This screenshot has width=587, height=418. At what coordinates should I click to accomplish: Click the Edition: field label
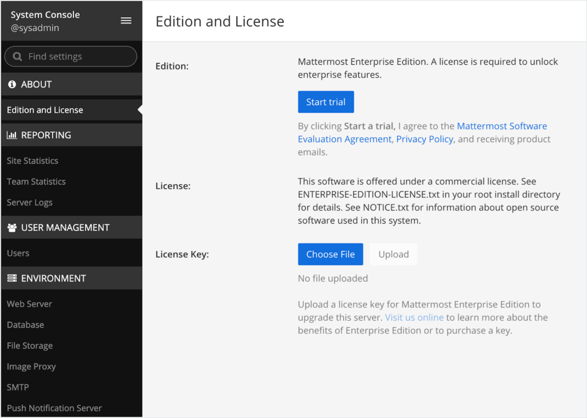[172, 66]
